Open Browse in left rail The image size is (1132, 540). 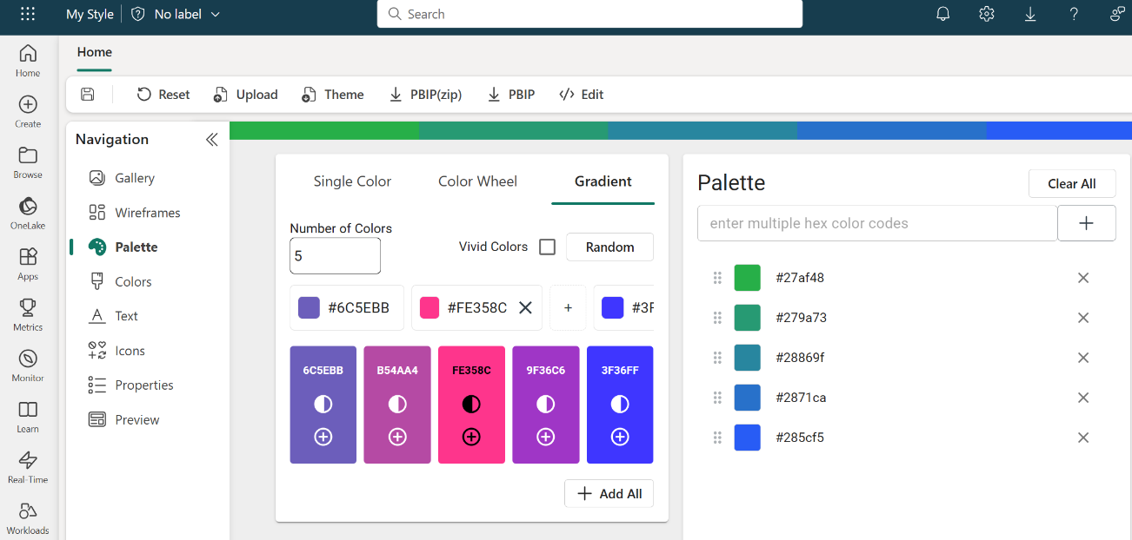(28, 162)
